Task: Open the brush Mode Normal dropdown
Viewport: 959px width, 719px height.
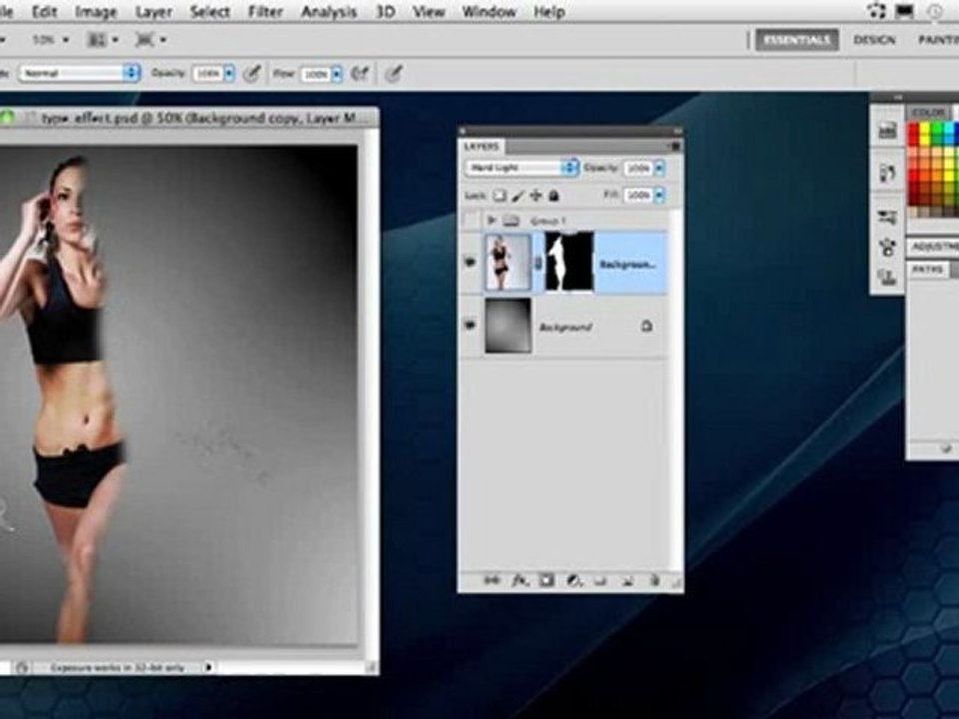Action: coord(79,73)
